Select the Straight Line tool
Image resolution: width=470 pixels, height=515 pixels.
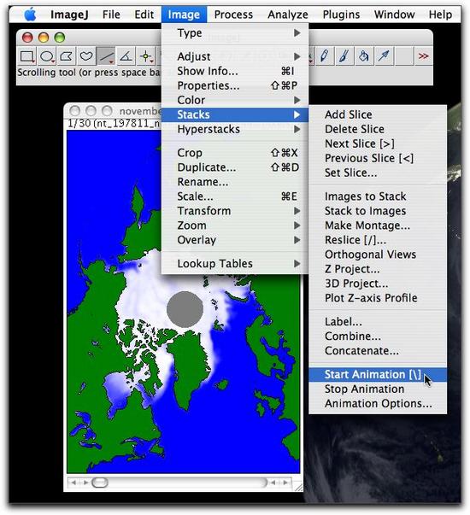tap(106, 56)
